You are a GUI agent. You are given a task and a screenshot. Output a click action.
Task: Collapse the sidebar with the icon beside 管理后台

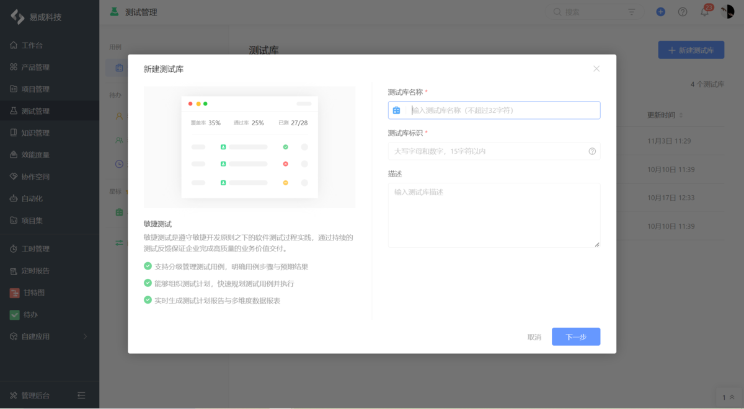coord(82,395)
